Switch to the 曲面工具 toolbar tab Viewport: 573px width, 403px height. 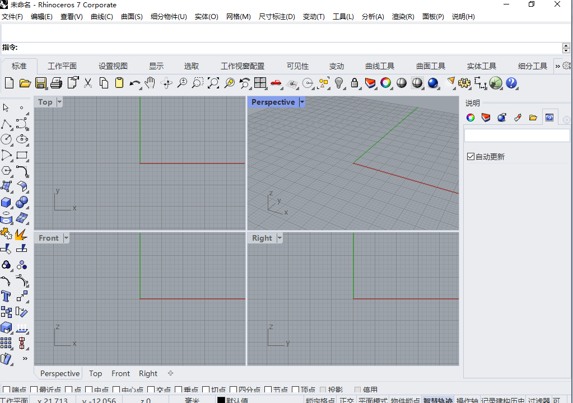(x=430, y=65)
